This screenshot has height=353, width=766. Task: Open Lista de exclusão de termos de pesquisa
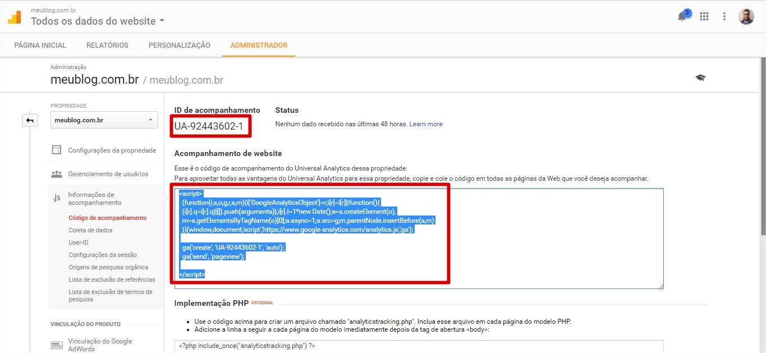pos(111,295)
